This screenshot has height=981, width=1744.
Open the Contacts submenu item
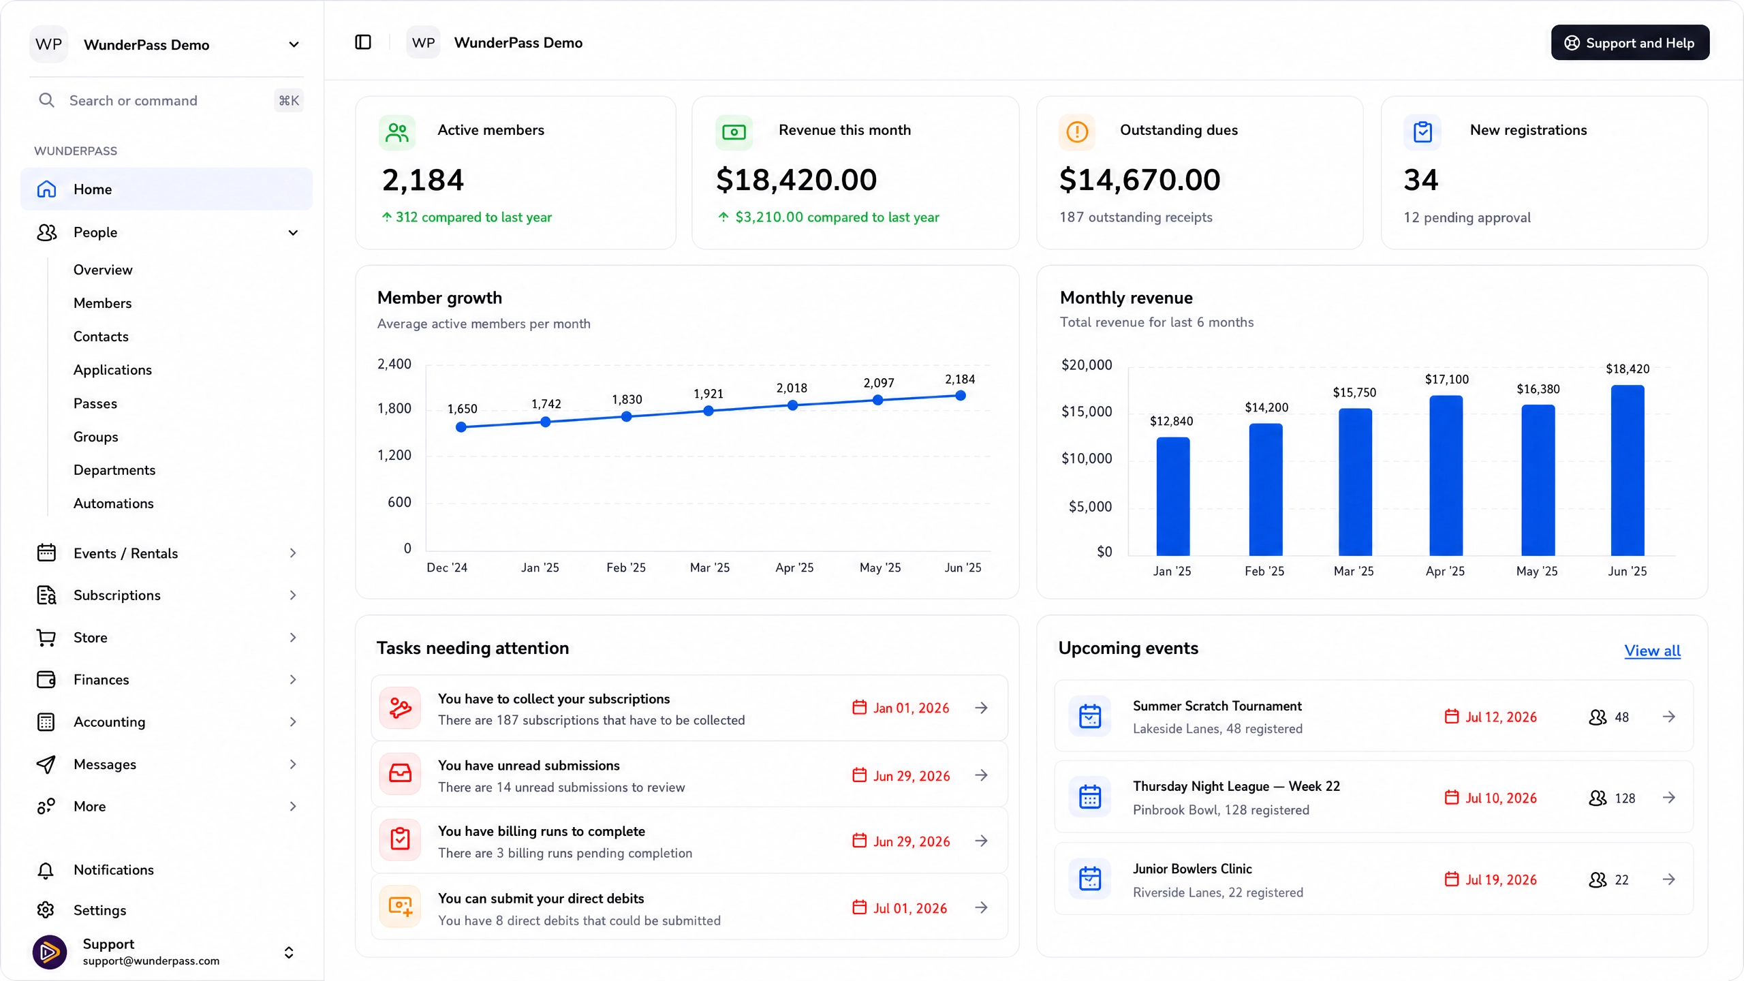pyautogui.click(x=101, y=337)
